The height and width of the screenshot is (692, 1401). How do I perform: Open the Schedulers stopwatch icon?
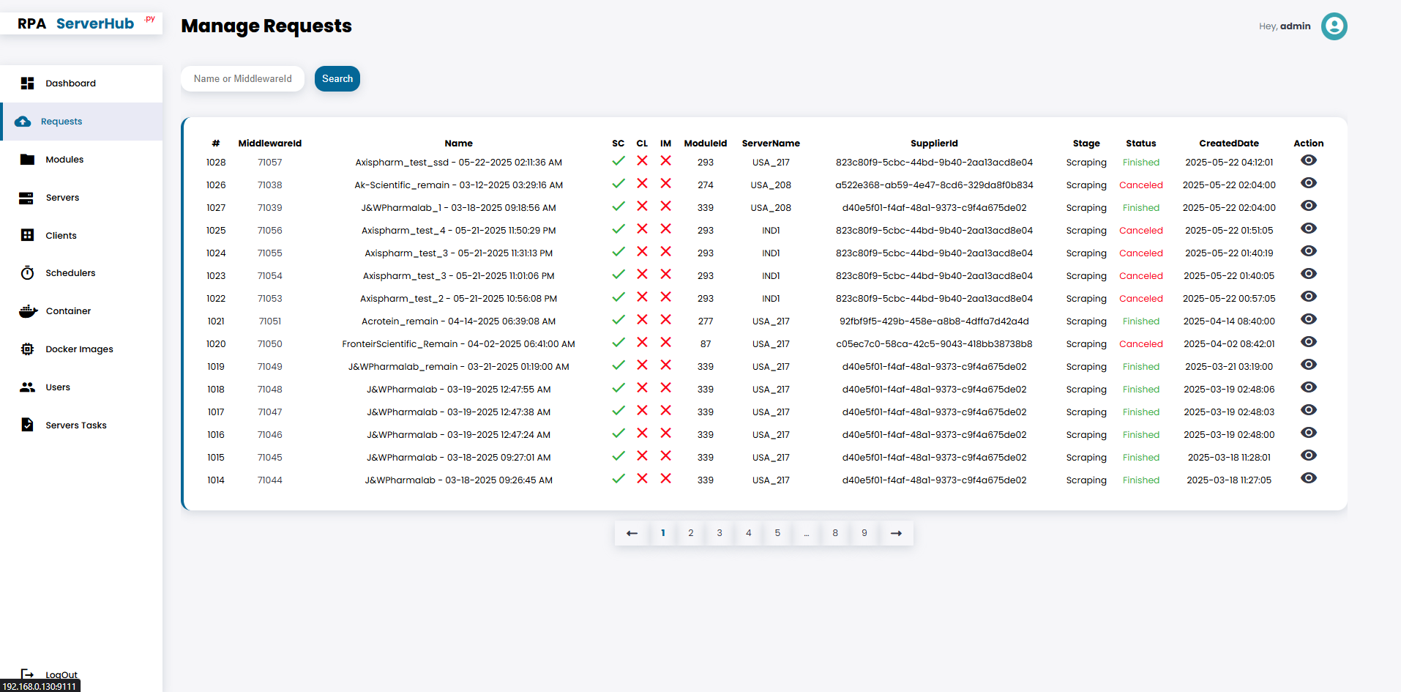(28, 273)
